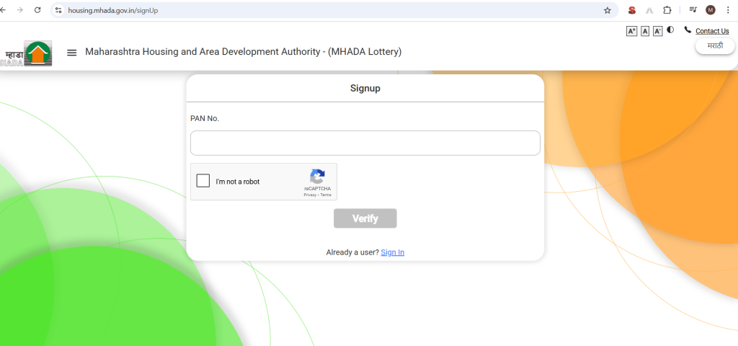This screenshot has width=738, height=346.
Task: Click the Maharashtra Housing and Area Development Authority title
Action: pyautogui.click(x=244, y=52)
